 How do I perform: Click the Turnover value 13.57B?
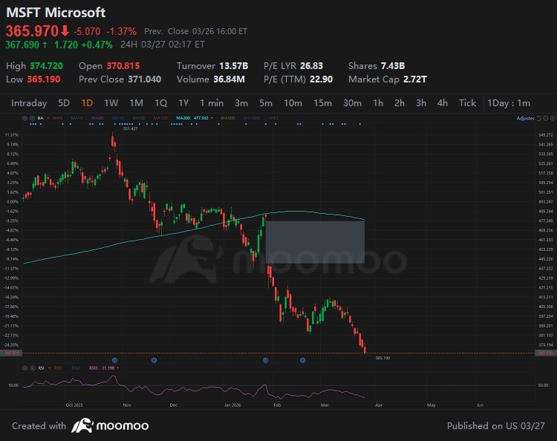click(233, 66)
